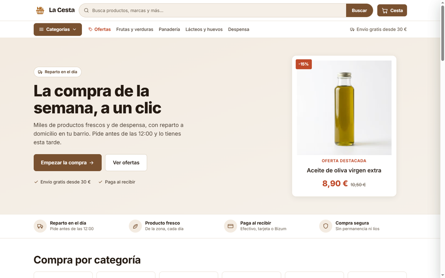Click the magnifier icon in search bar
Viewport: 445px width, 278px height.
86,10
